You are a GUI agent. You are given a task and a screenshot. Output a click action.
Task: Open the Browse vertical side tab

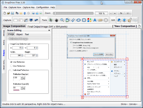coord(4,33)
